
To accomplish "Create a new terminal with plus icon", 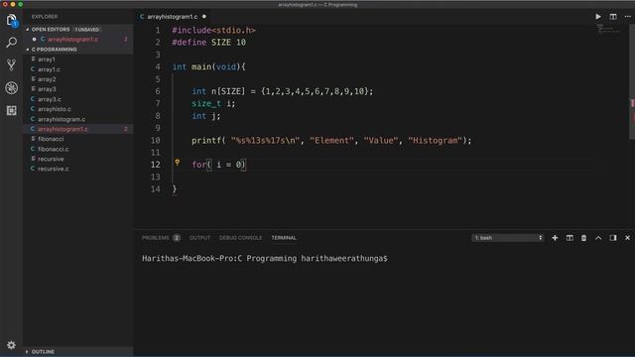I will click(x=555, y=238).
